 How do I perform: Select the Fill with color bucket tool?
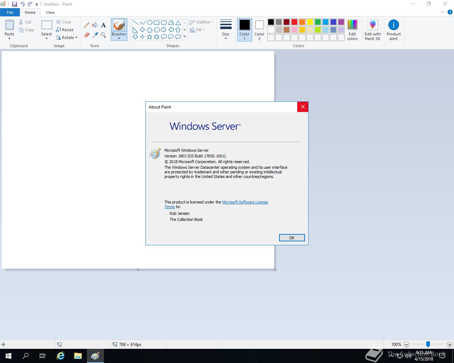pos(95,25)
